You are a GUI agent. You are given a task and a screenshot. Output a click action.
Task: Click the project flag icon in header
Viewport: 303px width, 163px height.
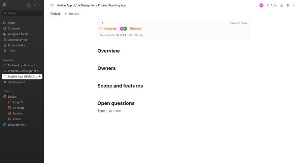coord(52,5)
